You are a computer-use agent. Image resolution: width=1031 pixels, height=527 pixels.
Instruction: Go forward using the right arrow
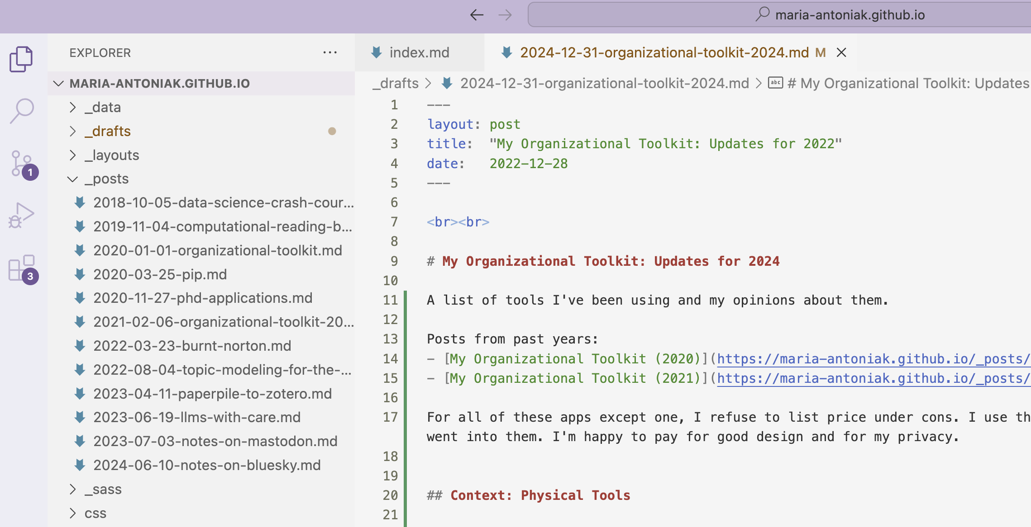[x=505, y=15]
